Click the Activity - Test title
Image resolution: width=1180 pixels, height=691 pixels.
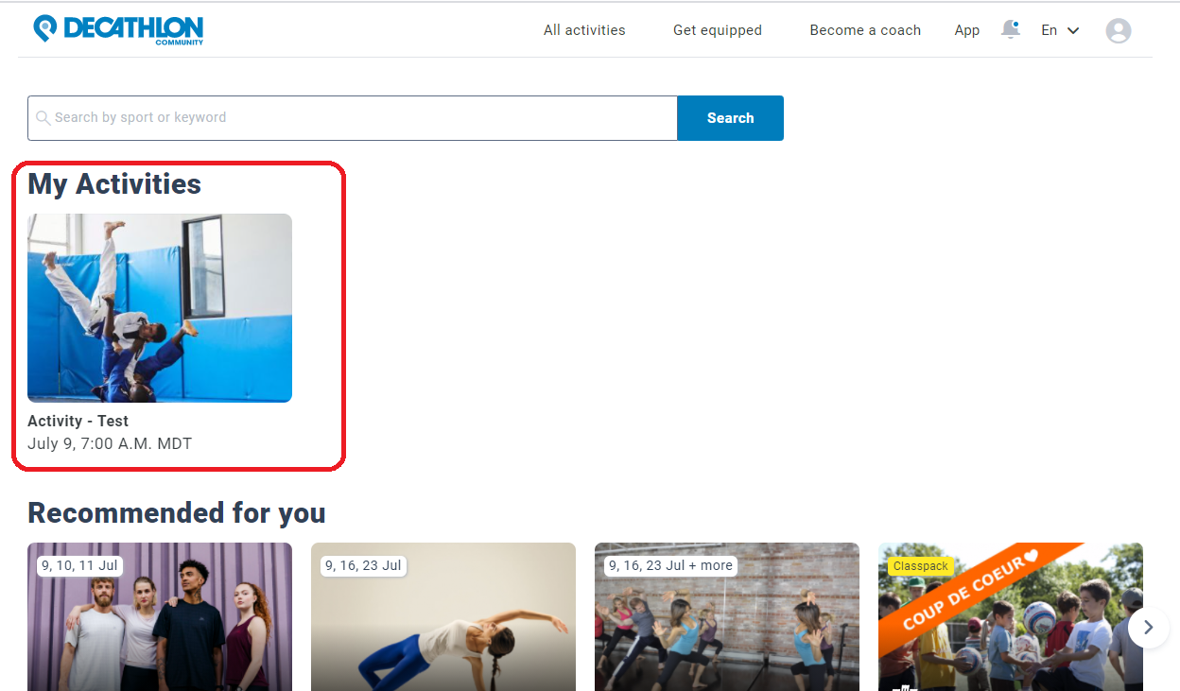click(78, 421)
